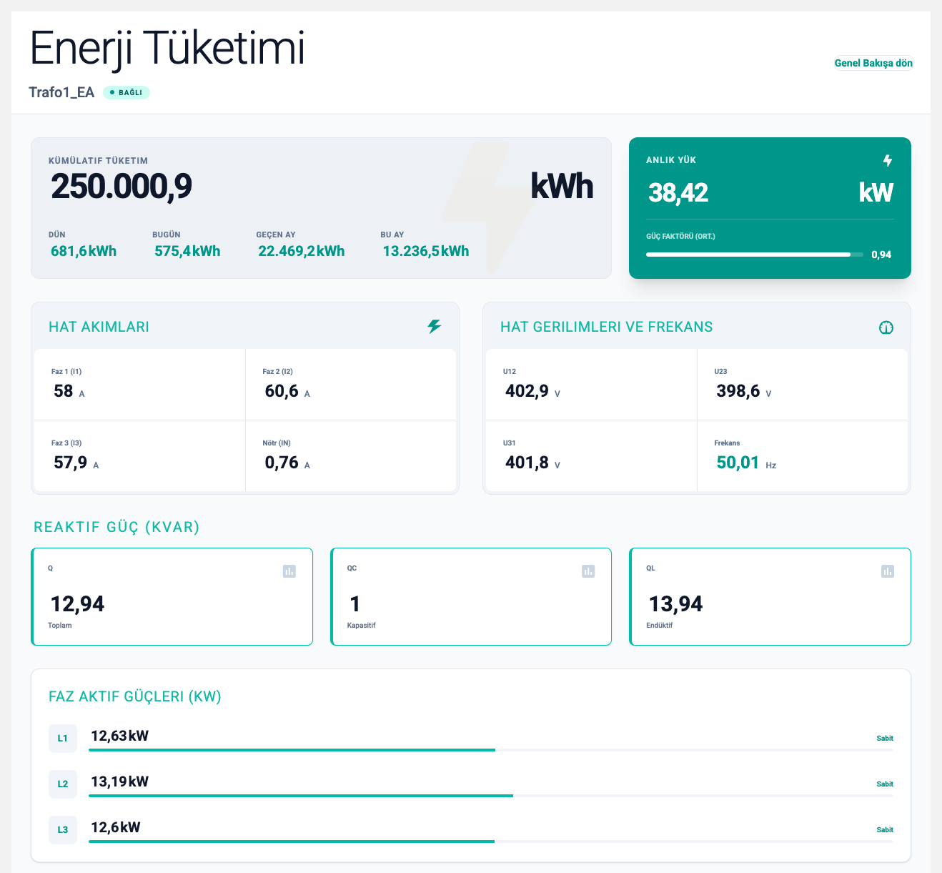Click the gauge icon beside Hat Gerilimleri ve Frekans
The image size is (942, 873).
click(886, 328)
